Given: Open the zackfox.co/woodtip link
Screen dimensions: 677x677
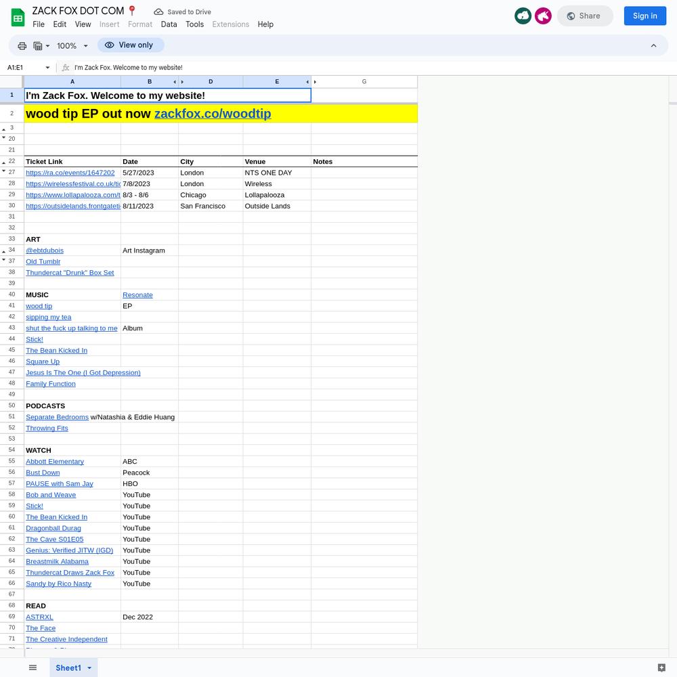Looking at the screenshot, I should 213,114.
